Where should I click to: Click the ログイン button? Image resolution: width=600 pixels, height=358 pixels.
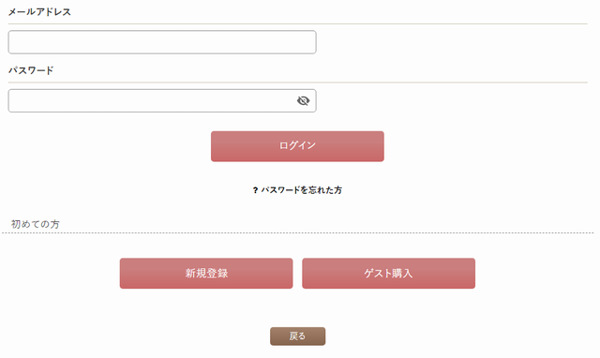[297, 146]
